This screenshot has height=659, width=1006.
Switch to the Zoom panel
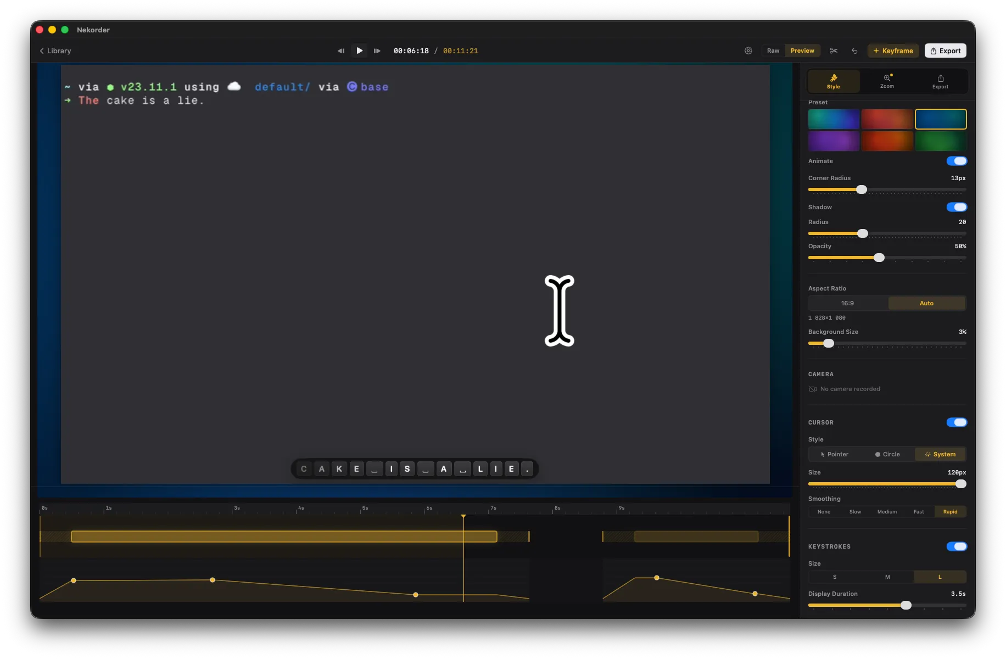(886, 81)
